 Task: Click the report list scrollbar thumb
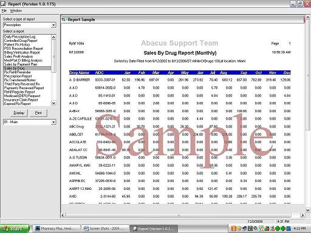point(53,56)
